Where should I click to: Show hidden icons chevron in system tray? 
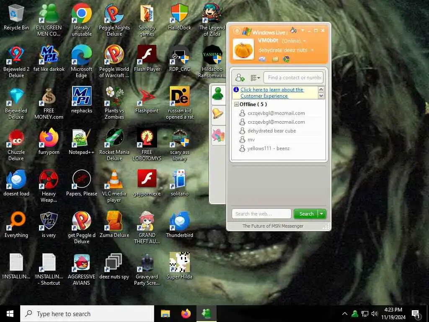pyautogui.click(x=345, y=314)
